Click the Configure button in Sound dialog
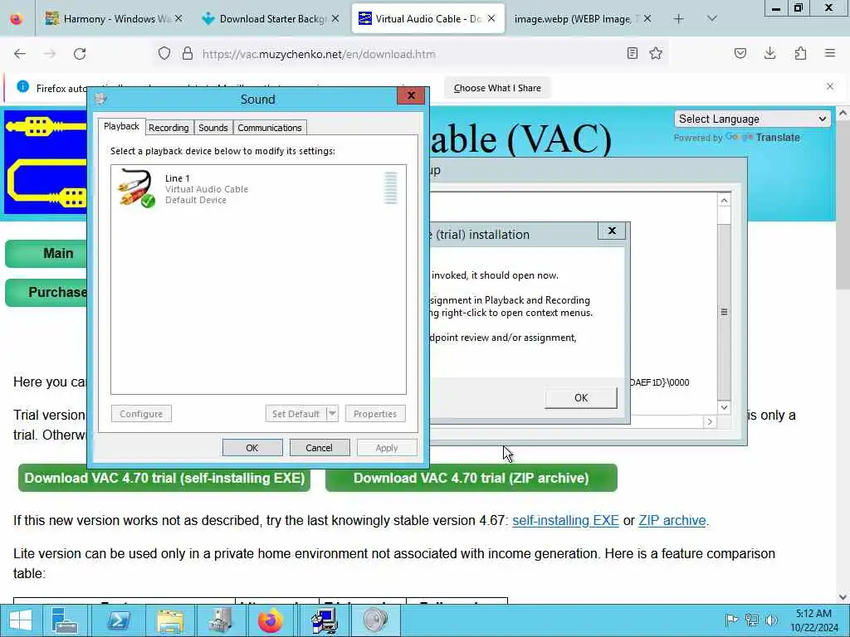850x637 pixels. [x=141, y=414]
